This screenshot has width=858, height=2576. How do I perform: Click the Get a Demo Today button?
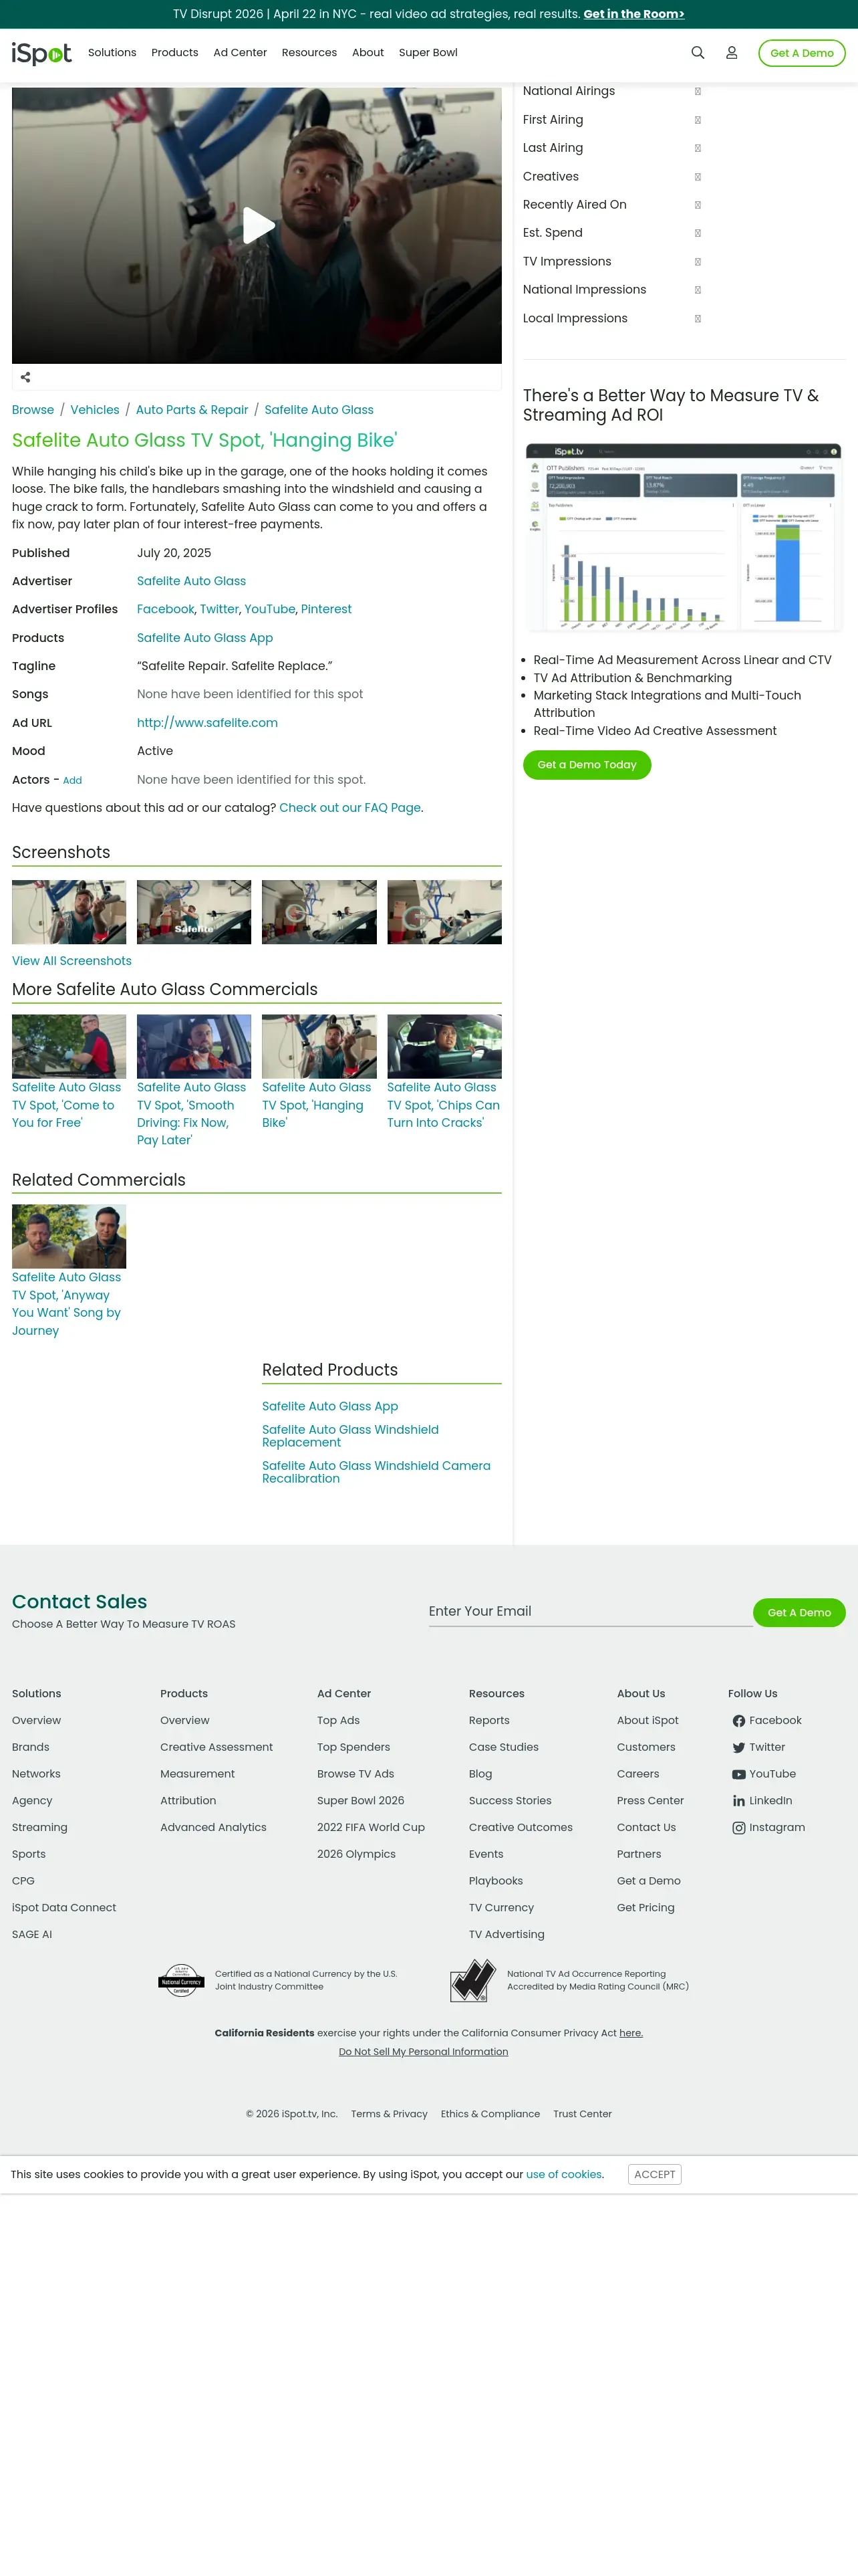pos(587,765)
